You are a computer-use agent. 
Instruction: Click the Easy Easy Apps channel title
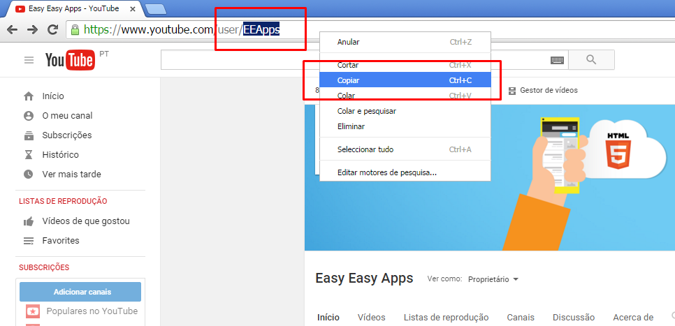click(x=364, y=278)
